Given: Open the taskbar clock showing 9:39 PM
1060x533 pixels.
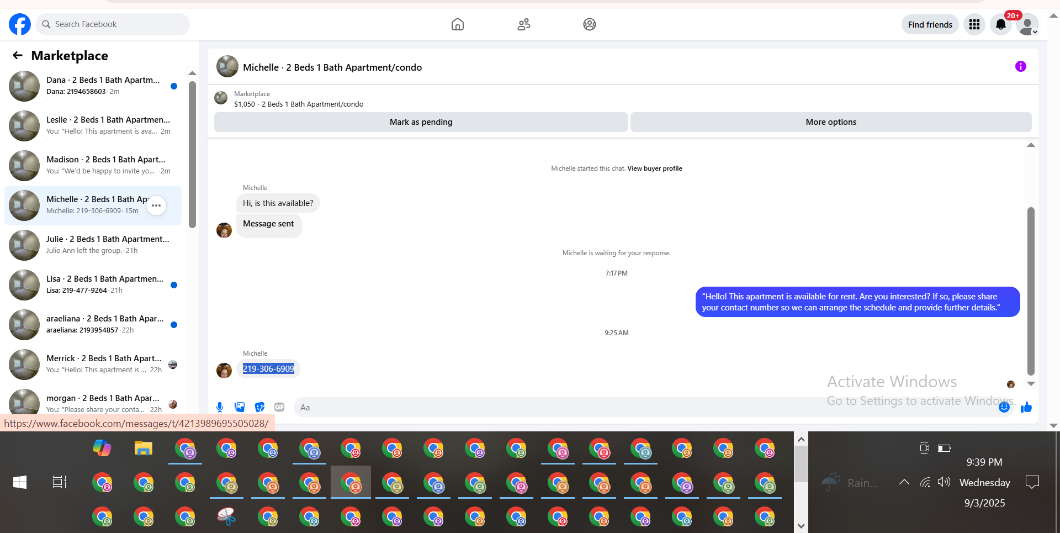Looking at the screenshot, I should [984, 482].
